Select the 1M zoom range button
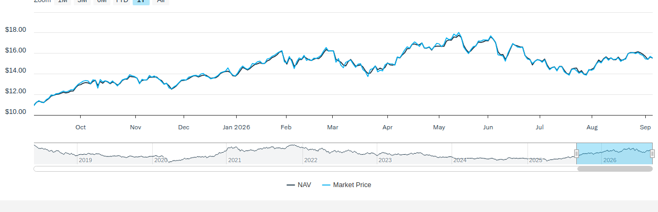The width and height of the screenshot is (658, 212). tap(63, 2)
